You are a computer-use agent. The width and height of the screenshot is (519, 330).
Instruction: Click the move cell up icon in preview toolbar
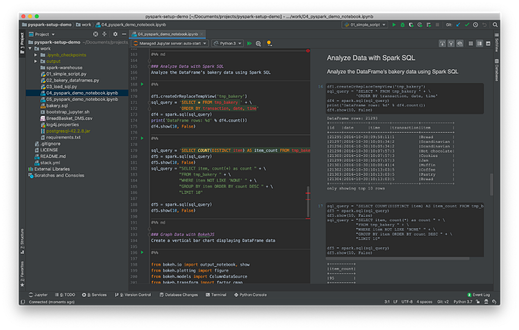(x=451, y=44)
